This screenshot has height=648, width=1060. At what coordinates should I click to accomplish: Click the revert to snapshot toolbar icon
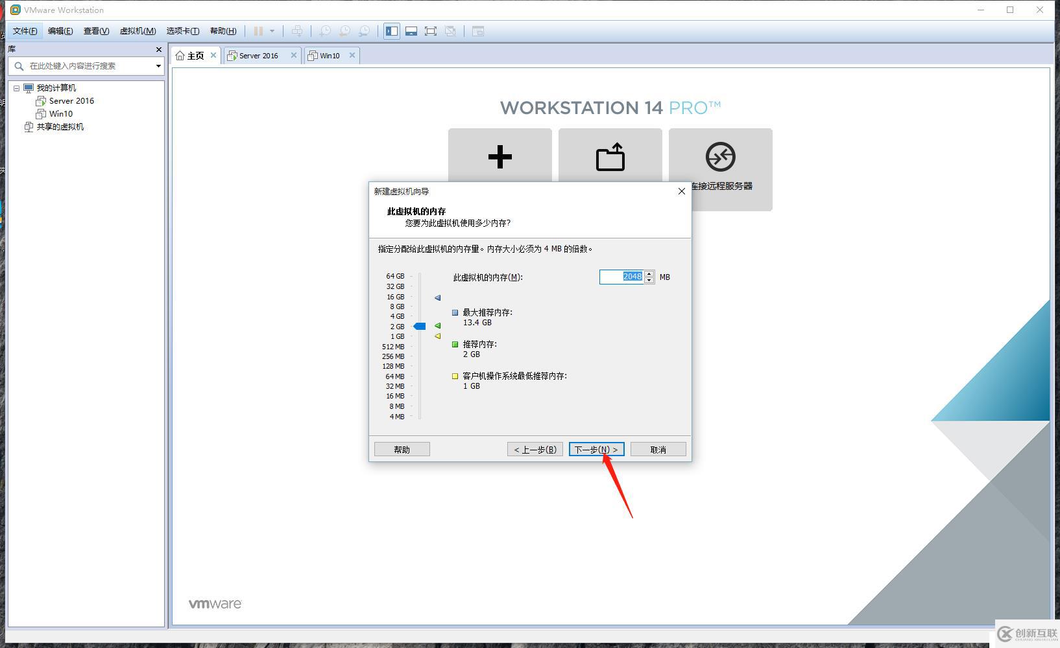pyautogui.click(x=345, y=31)
